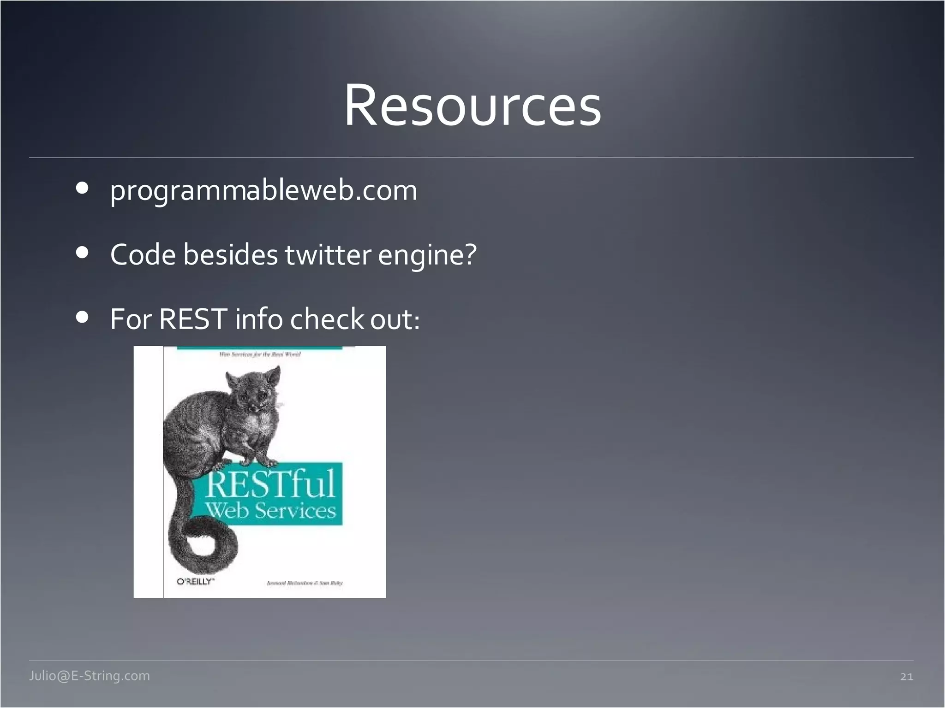Click the Resources slide title
This screenshot has width=945, height=708.
pos(472,105)
